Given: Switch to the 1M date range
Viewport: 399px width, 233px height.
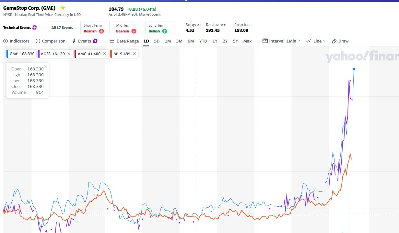Looking at the screenshot, I should point(168,41).
